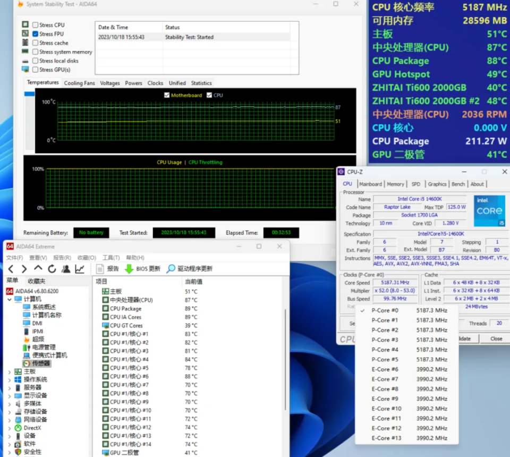
Task: Click the AIDA64 back navigation arrow
Action: click(x=11, y=269)
